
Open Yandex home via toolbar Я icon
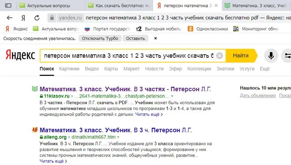point(23,18)
